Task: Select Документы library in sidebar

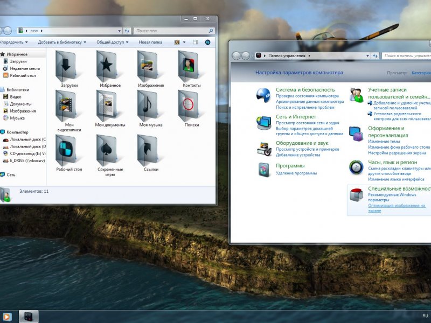Action: click(x=20, y=104)
